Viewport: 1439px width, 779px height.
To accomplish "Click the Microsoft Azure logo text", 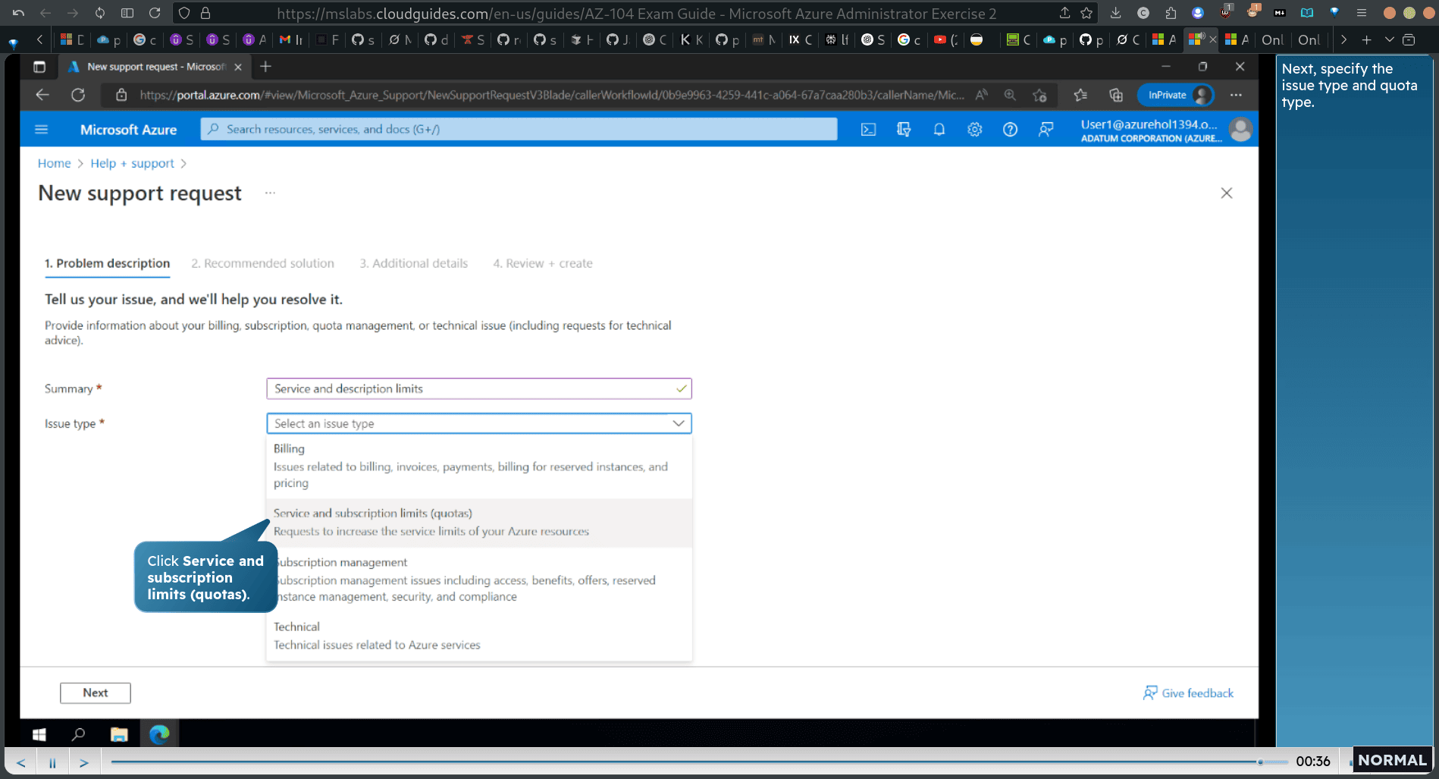I will (128, 130).
